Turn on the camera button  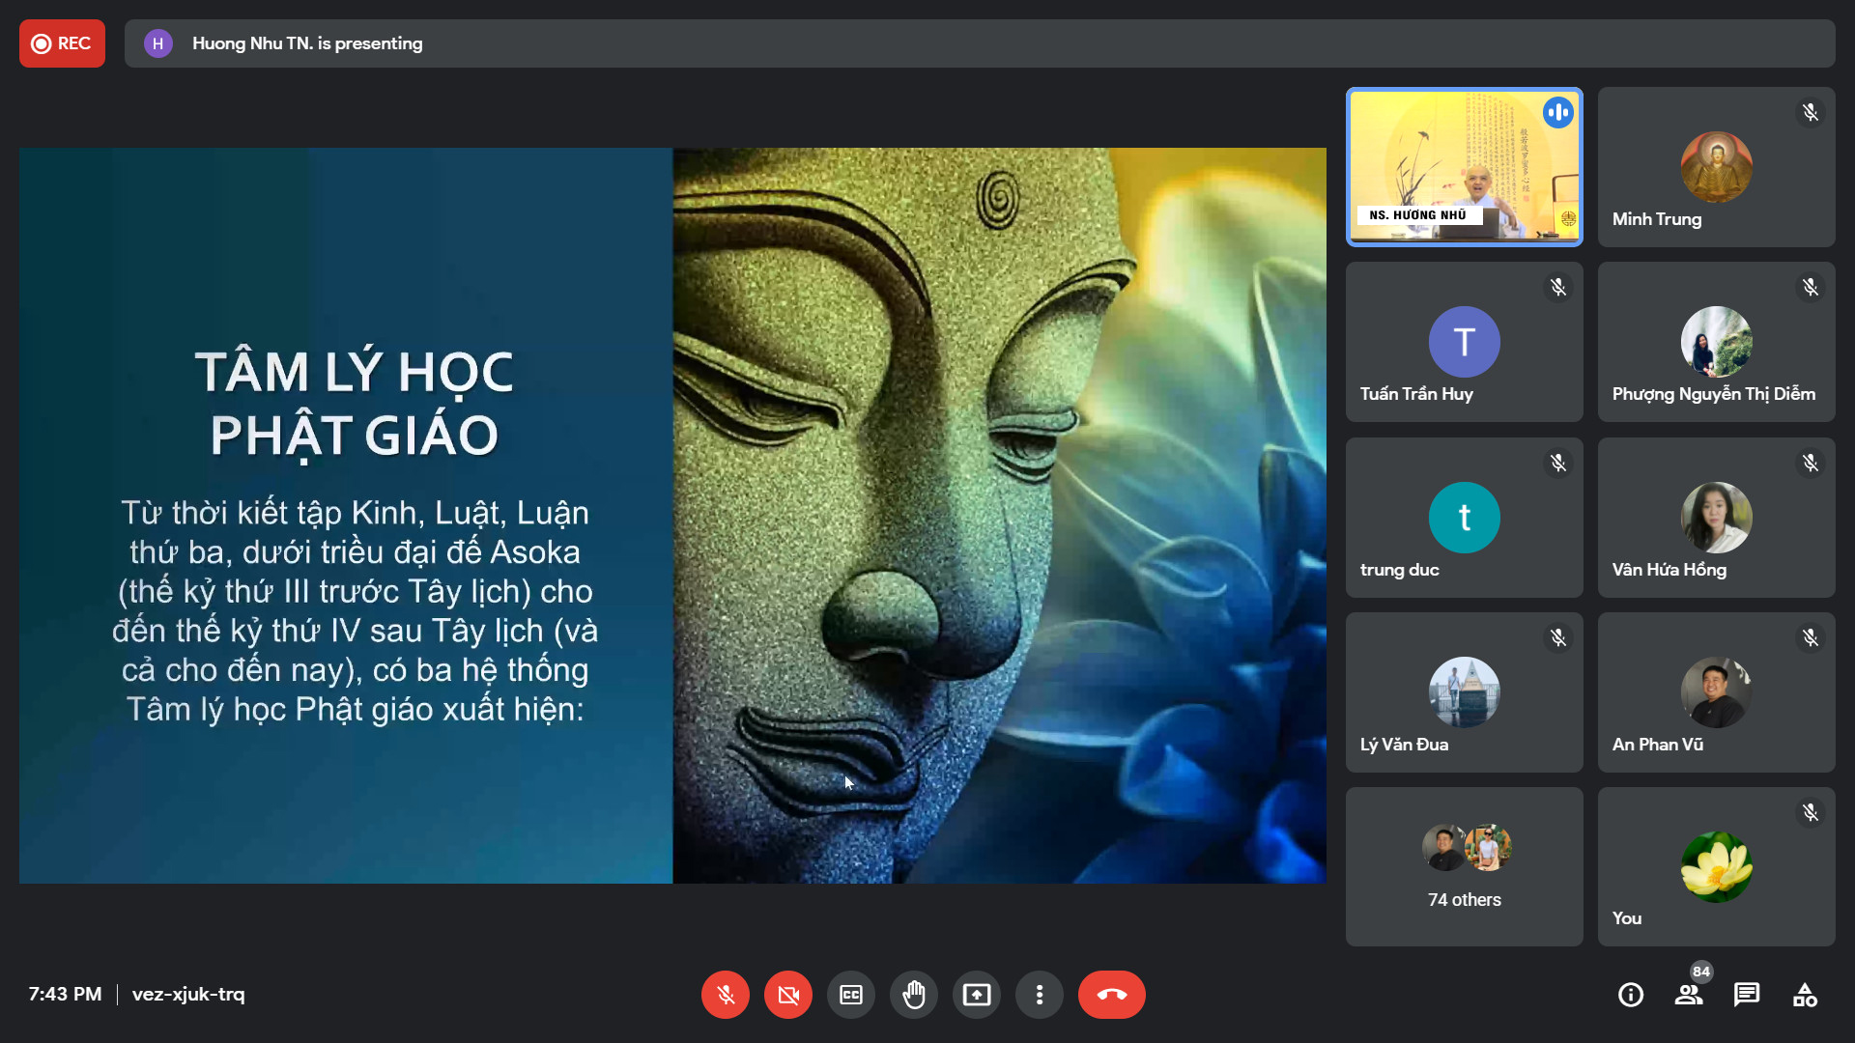pyautogui.click(x=788, y=995)
